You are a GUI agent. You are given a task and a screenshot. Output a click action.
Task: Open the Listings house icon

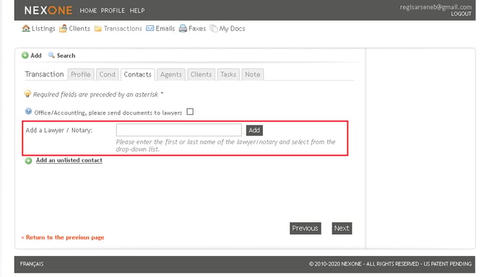[x=26, y=28]
